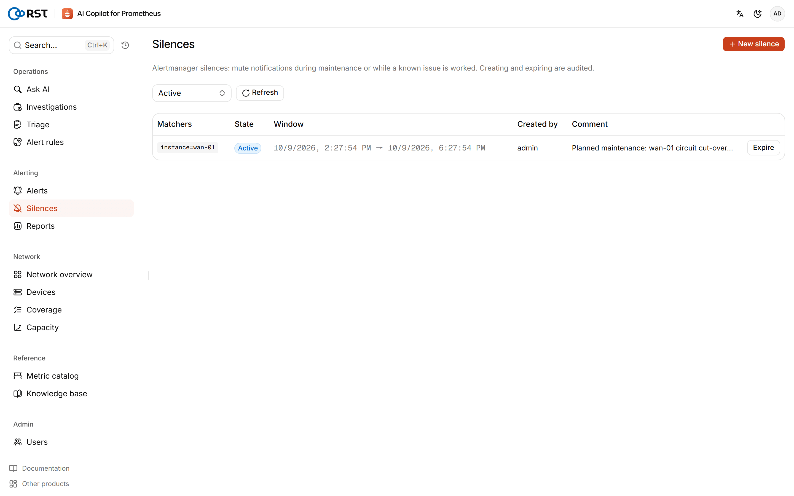Open the Documentation link
Screen dimensions: 794x496
pos(39,468)
